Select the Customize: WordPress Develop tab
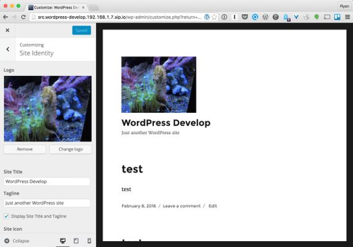 pyautogui.click(x=56, y=8)
